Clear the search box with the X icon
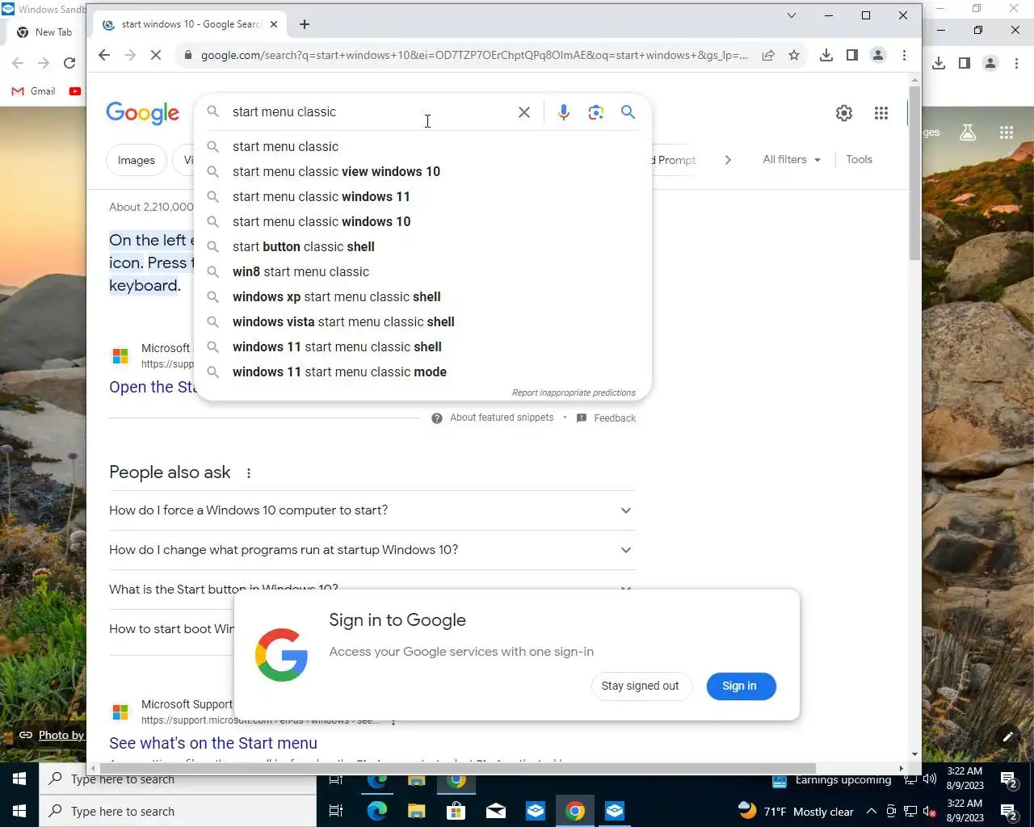This screenshot has width=1034, height=827. (524, 112)
